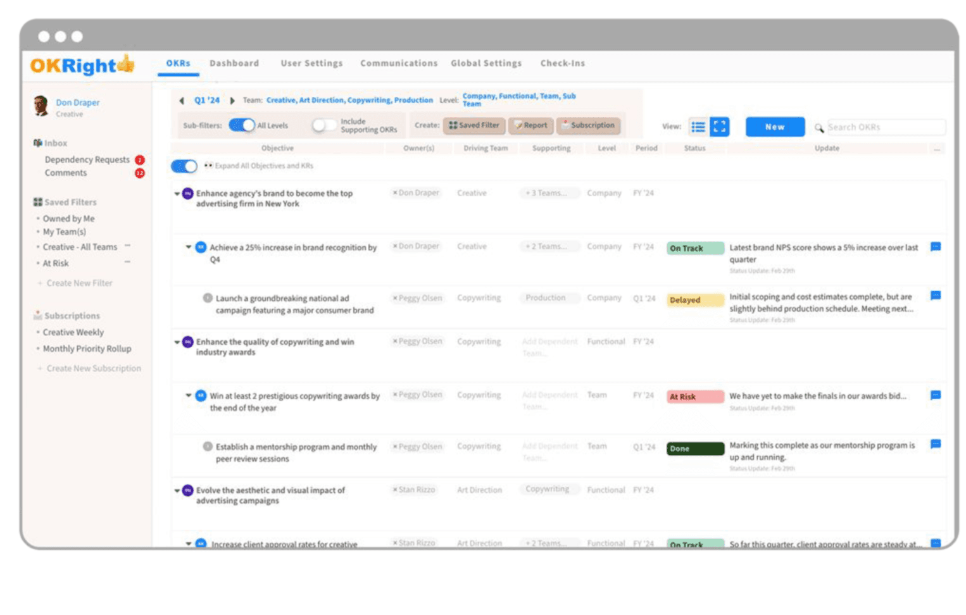Open options for At Risk saved filter
The height and width of the screenshot is (615, 966).
pyautogui.click(x=127, y=262)
